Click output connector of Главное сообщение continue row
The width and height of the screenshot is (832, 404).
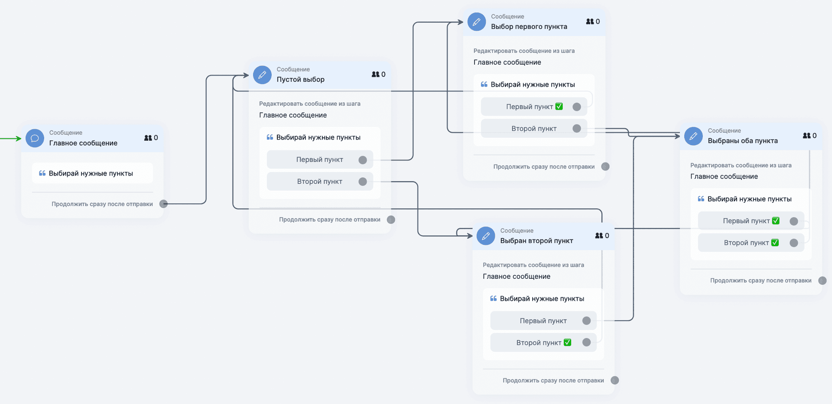tap(163, 204)
